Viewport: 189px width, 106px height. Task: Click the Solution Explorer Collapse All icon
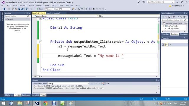click(184, 17)
